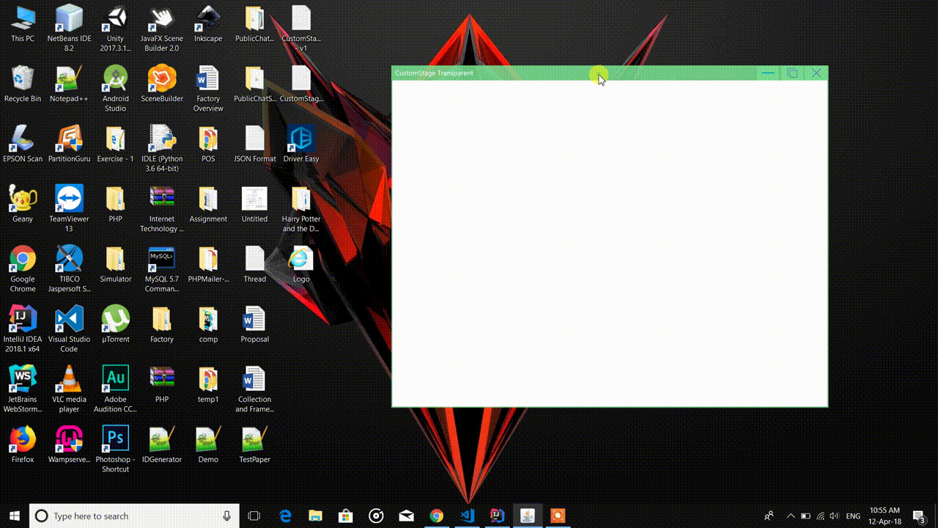Viewport: 938px width, 528px height.
Task: Select the Inkscape desktop icon
Action: click(x=208, y=23)
